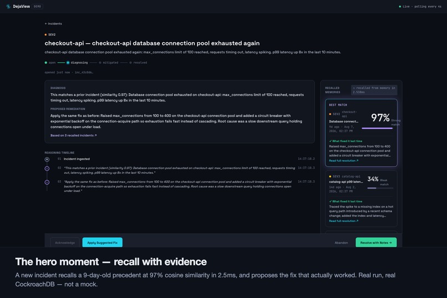Go back to Incidents
447x298 pixels.
53,24
